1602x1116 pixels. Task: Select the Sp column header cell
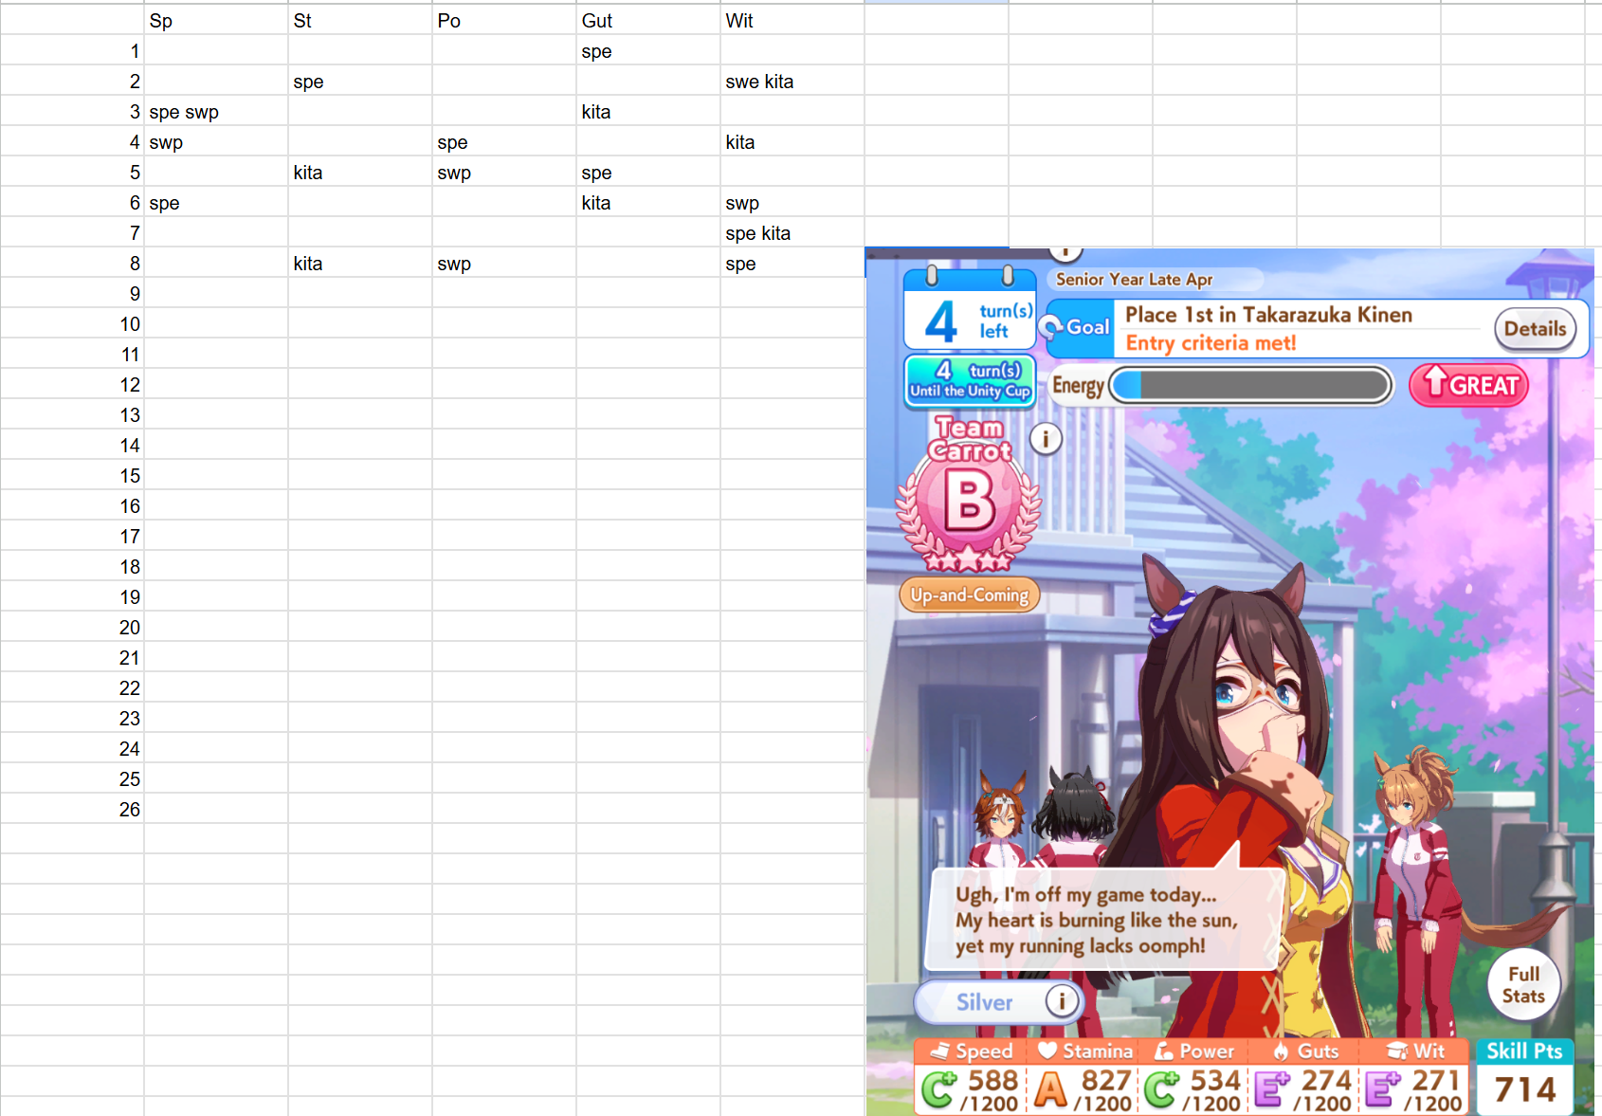[x=216, y=21]
